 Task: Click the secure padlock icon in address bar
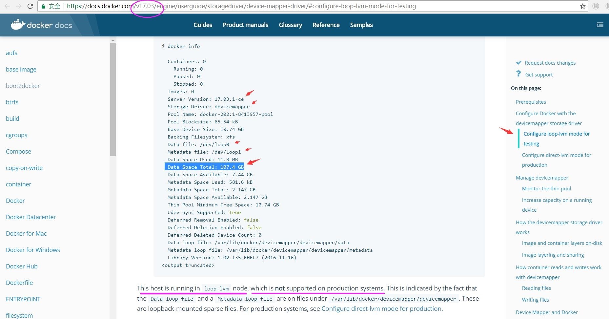43,6
